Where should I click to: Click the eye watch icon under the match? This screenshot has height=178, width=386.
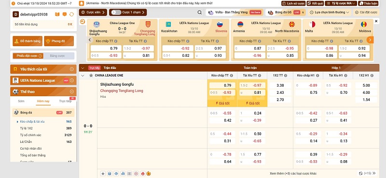116,174
